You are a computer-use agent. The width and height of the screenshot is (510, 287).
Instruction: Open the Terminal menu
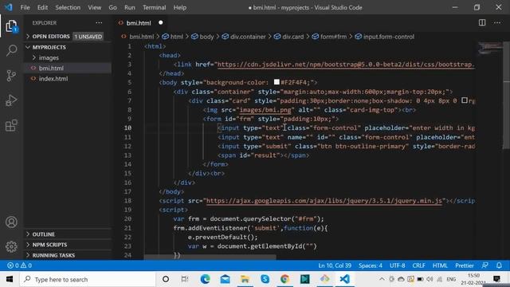(154, 7)
